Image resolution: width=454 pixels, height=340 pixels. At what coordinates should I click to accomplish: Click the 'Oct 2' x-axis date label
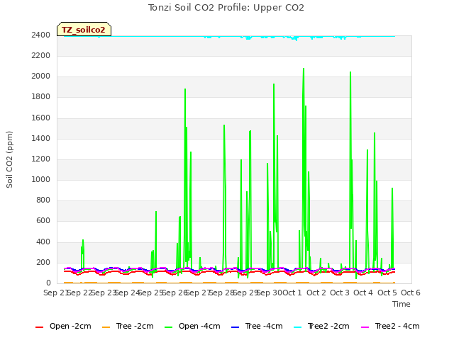[316, 293]
